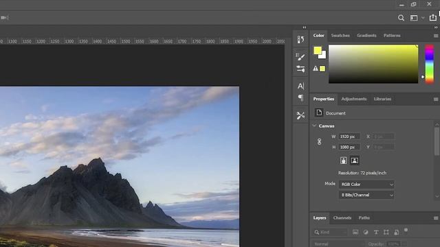Toggle the link width and height chain

tap(319, 142)
